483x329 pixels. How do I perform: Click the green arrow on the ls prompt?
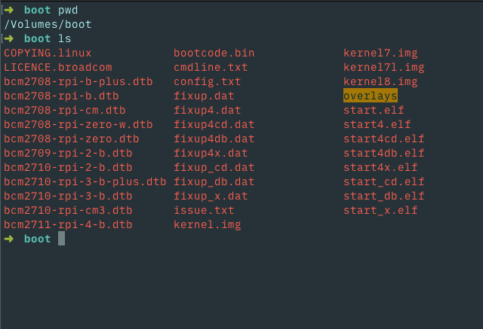[9, 38]
